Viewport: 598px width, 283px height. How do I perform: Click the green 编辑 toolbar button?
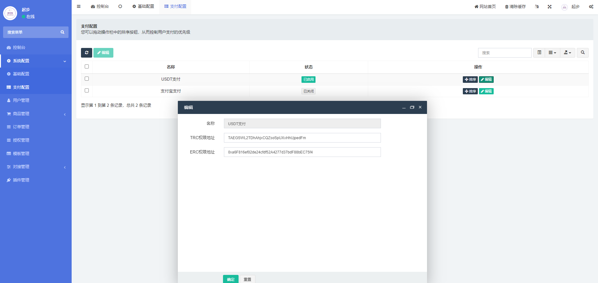click(103, 53)
